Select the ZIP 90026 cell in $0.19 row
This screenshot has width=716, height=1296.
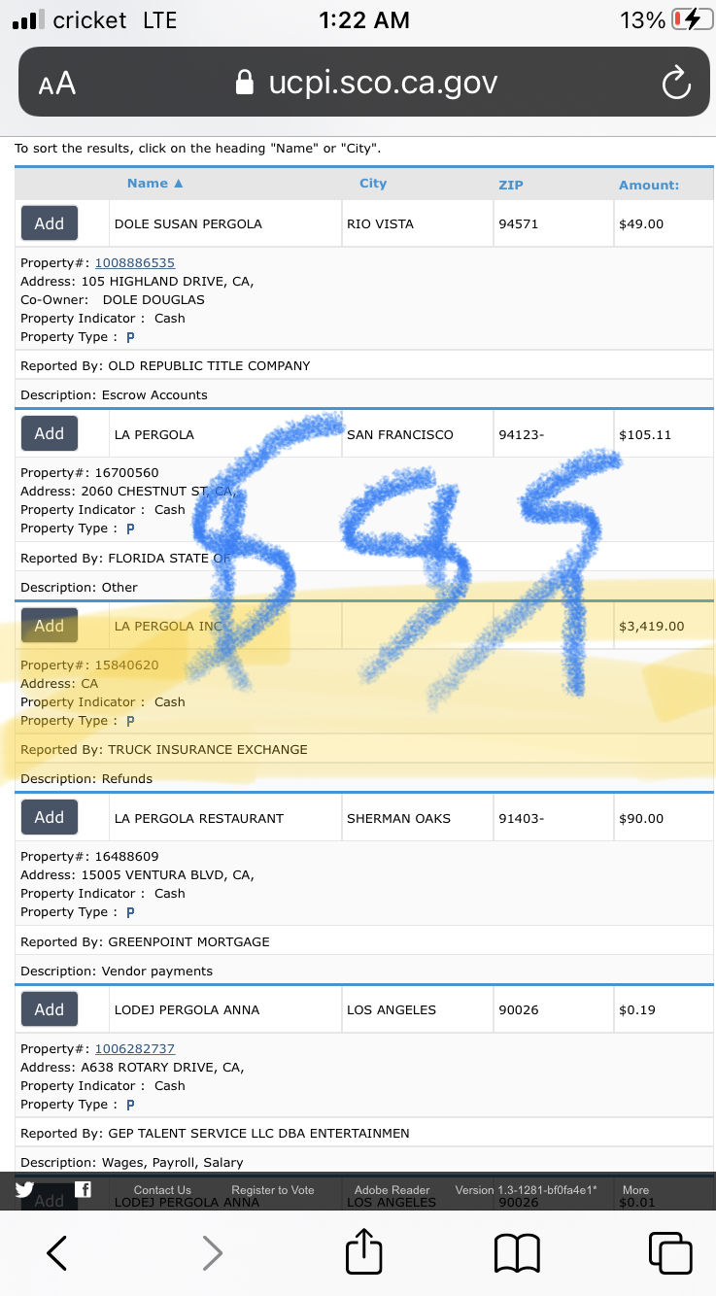point(553,1010)
